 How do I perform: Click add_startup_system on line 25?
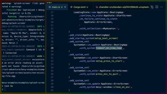tap(82, 38)
